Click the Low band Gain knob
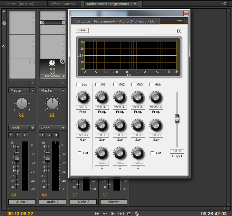The width and height of the screenshot is (232, 216). coord(83,125)
